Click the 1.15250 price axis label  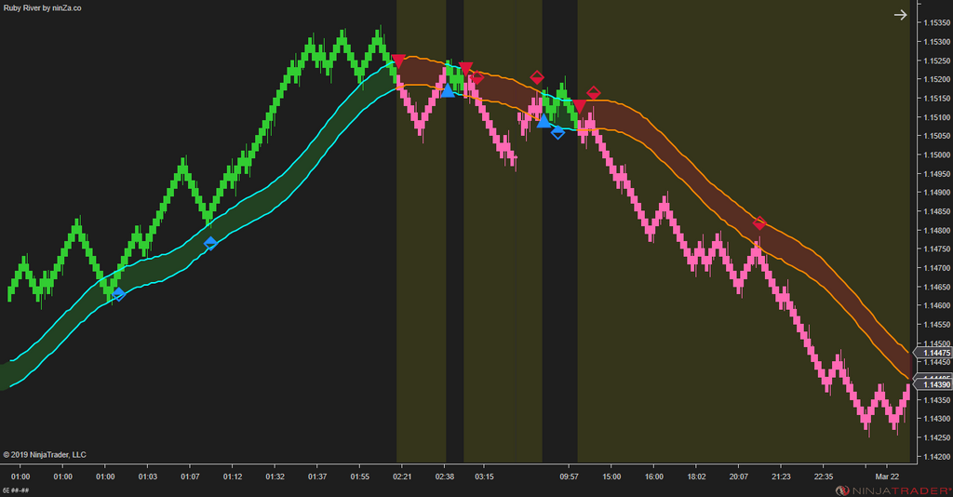936,60
